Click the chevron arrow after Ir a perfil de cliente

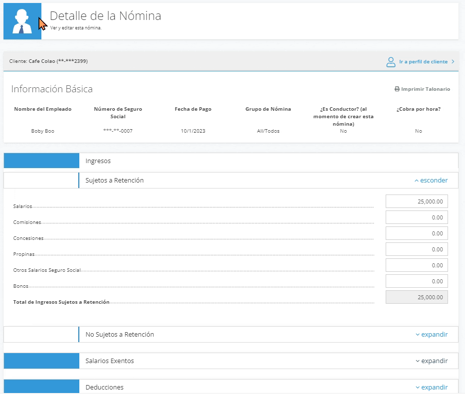click(x=453, y=62)
